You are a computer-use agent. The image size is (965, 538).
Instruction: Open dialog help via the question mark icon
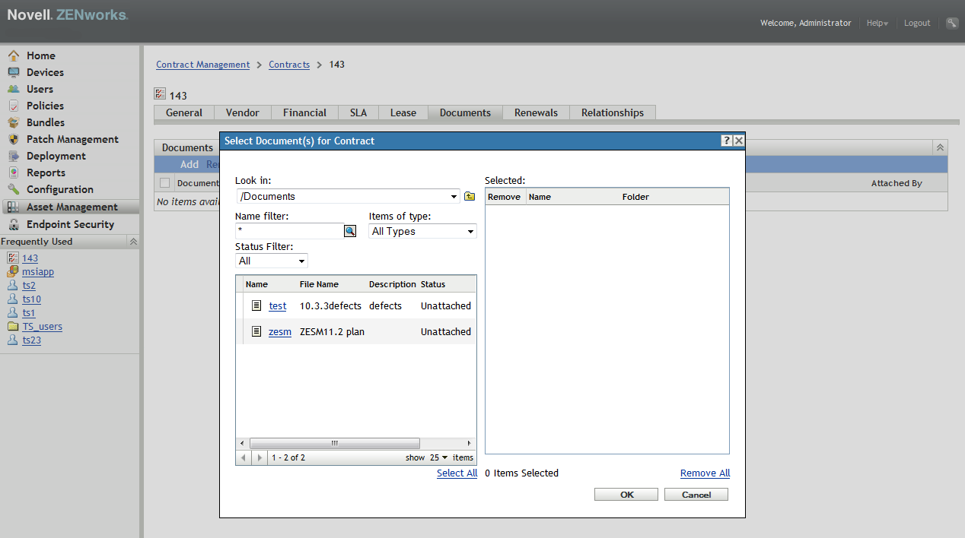pos(726,141)
